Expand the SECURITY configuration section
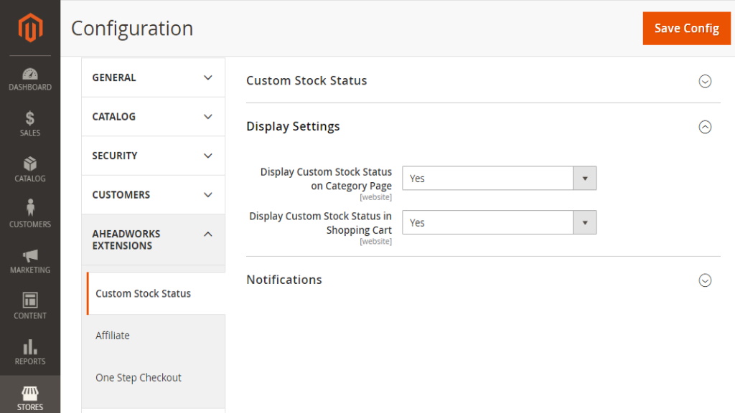Image resolution: width=735 pixels, height=413 pixels. pos(154,156)
